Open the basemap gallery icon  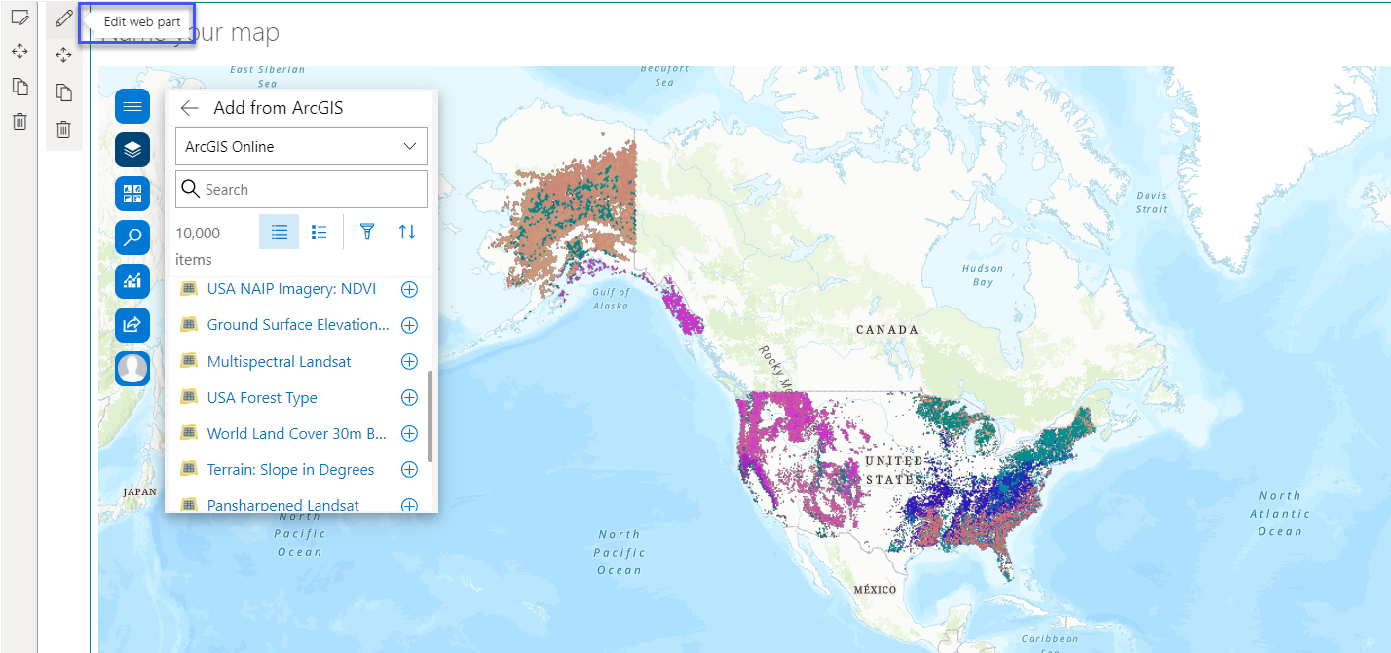pyautogui.click(x=132, y=194)
